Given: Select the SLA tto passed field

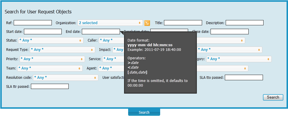Looking at the screenshot, I should [x=244, y=78].
